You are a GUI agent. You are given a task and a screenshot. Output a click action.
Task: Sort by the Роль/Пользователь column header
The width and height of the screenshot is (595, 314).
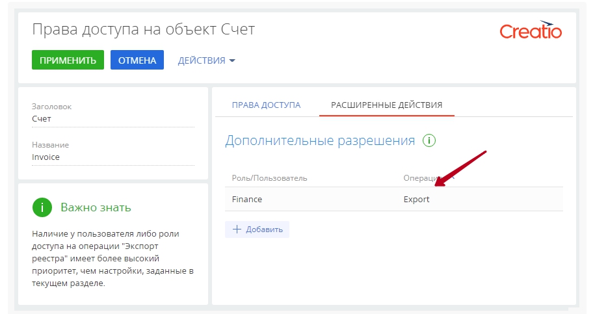point(269,177)
